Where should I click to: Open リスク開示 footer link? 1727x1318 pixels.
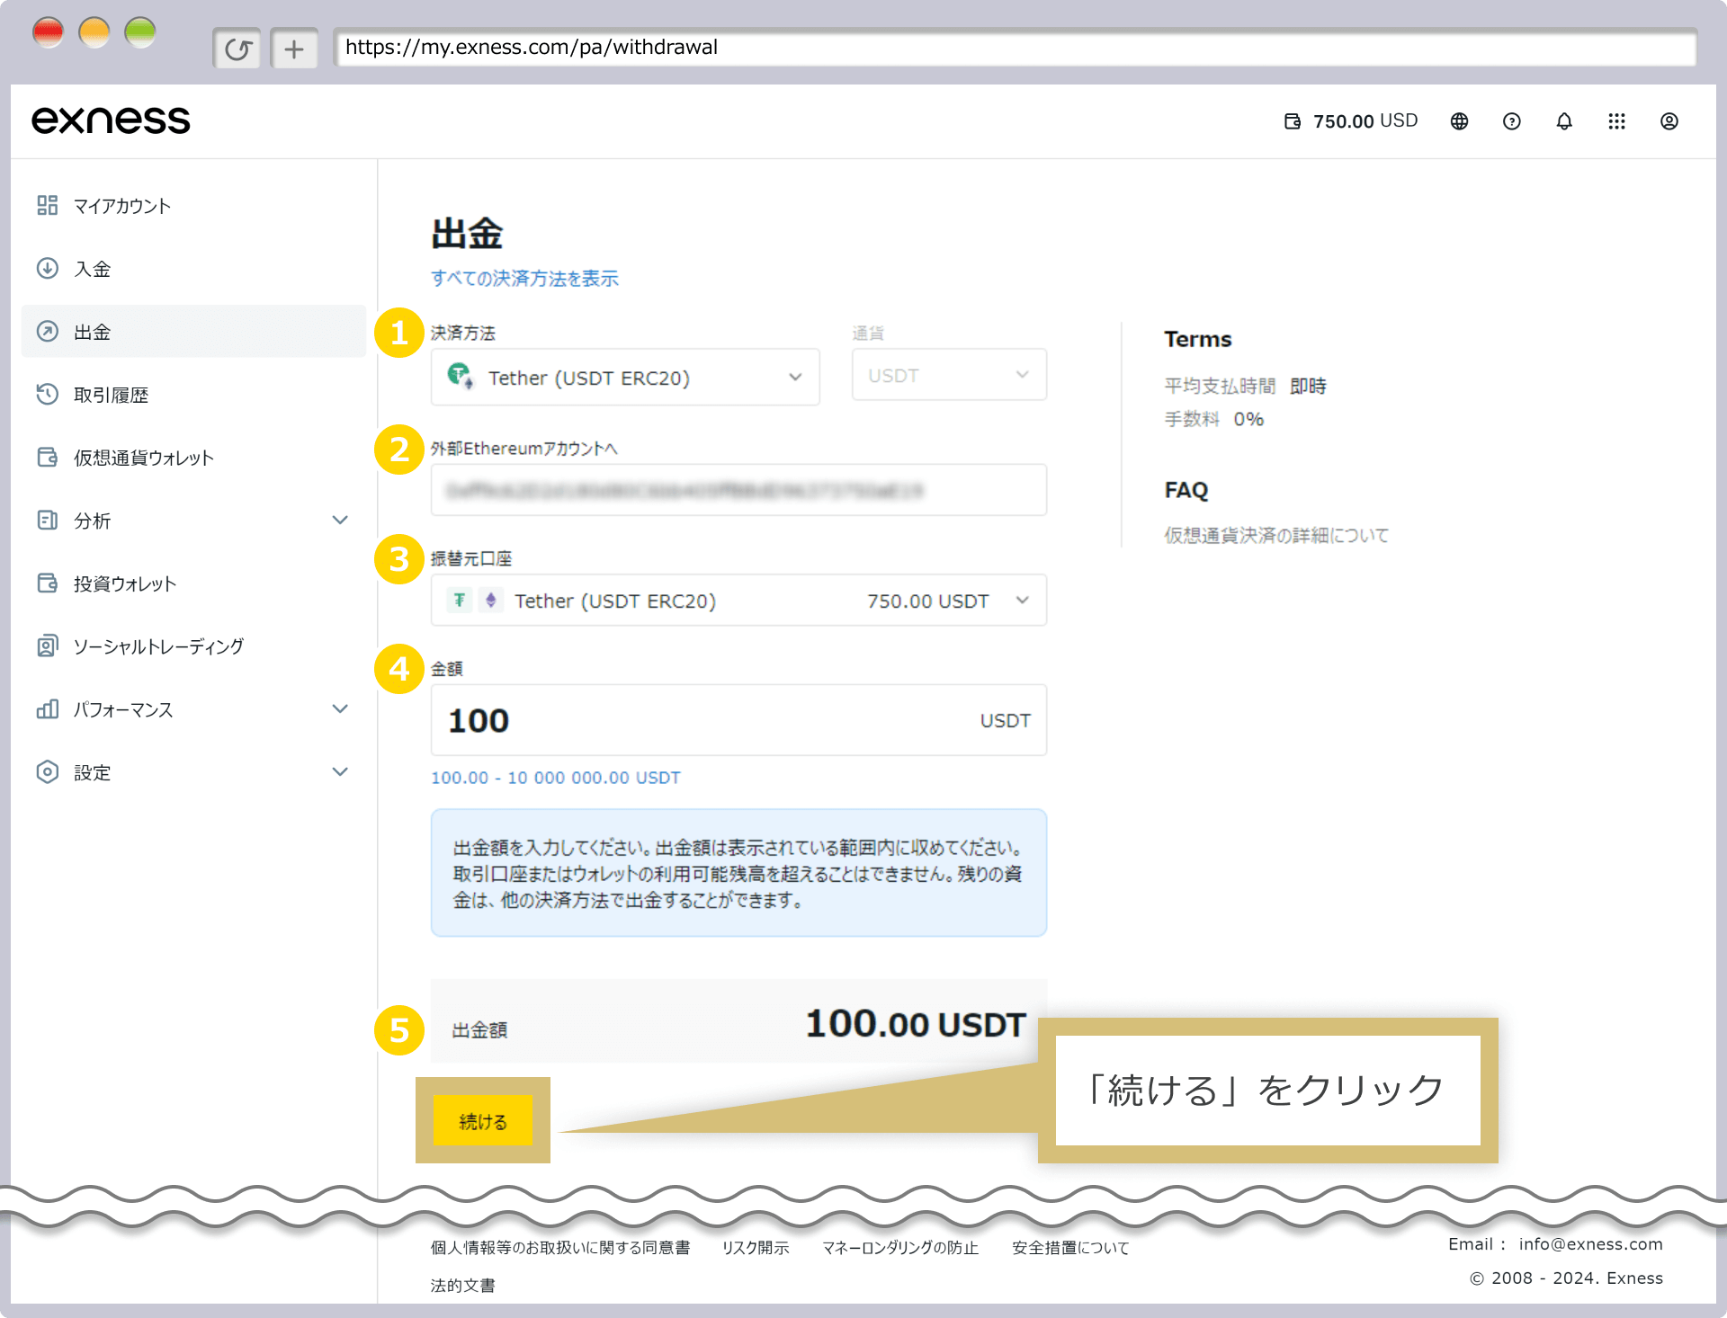pyautogui.click(x=756, y=1248)
